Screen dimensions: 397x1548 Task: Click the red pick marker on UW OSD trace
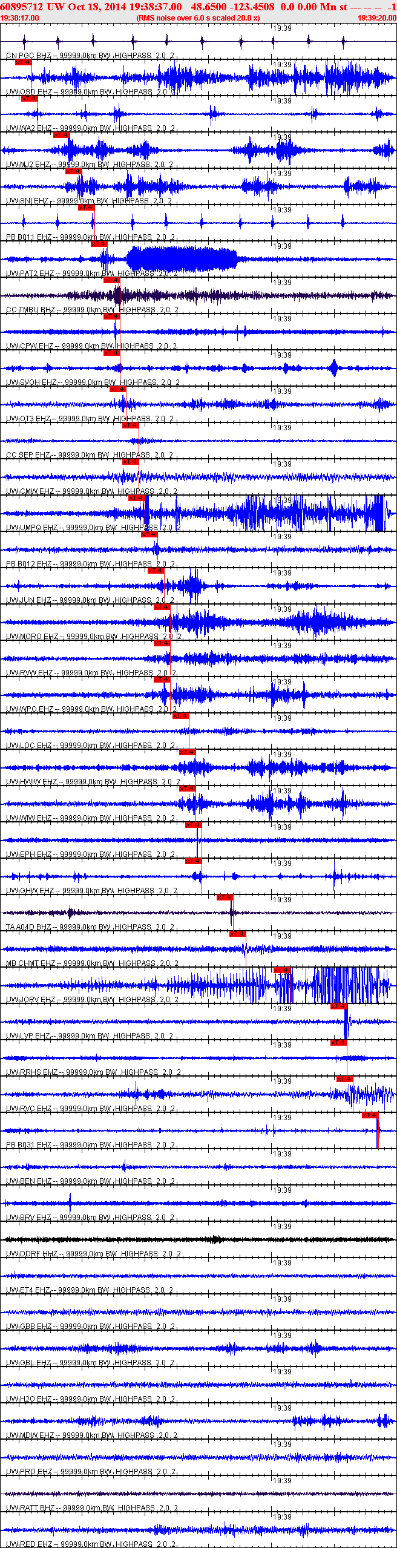pyautogui.click(x=23, y=62)
